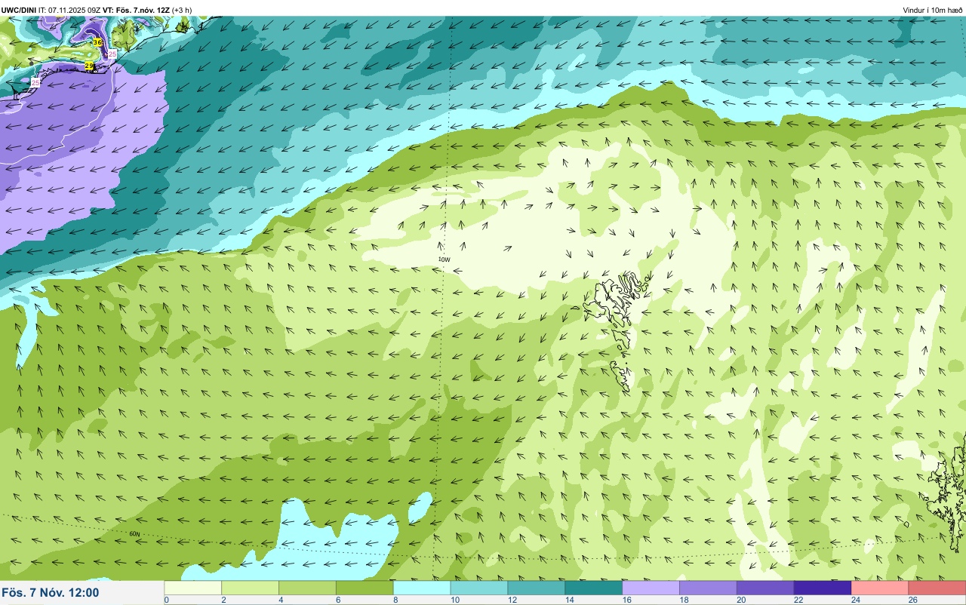
Task: Click the legend value 2
Action: (x=223, y=600)
